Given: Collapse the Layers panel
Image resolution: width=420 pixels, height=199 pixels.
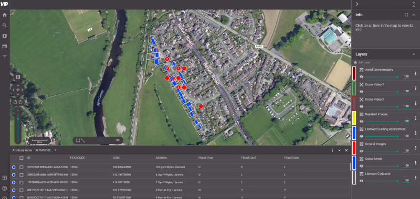Looking at the screenshot, I should (414, 54).
